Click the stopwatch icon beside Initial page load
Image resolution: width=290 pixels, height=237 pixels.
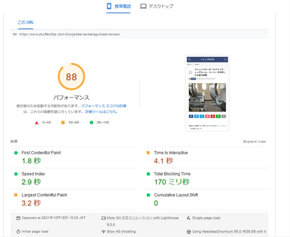click(18, 231)
